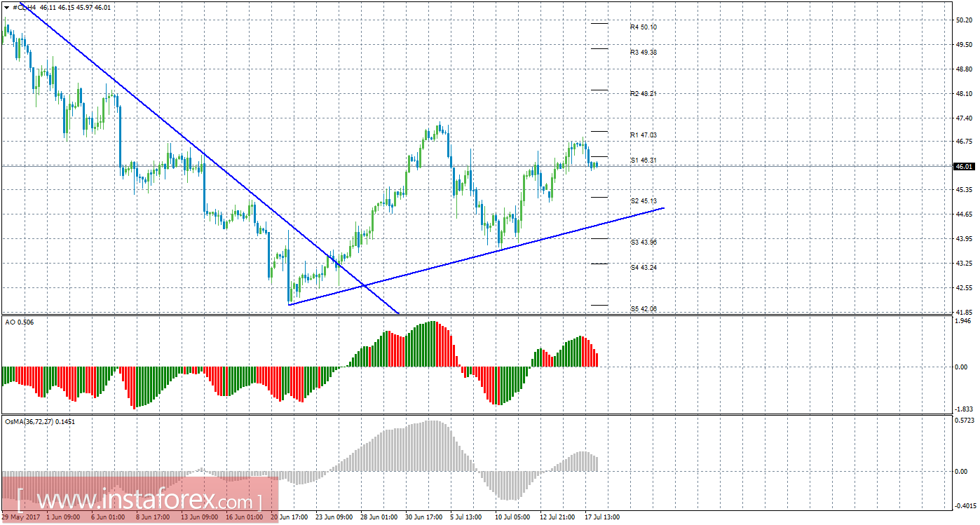Click the 41.85 price axis value
The width and height of the screenshot is (980, 525).
point(963,312)
